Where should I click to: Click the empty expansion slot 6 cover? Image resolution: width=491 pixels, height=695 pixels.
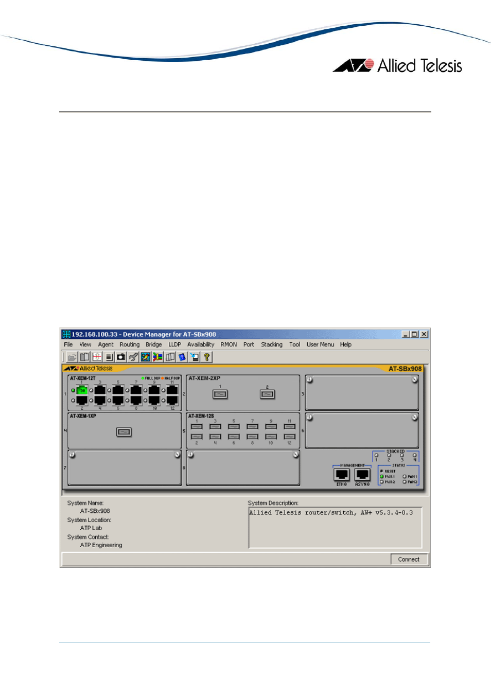click(362, 430)
